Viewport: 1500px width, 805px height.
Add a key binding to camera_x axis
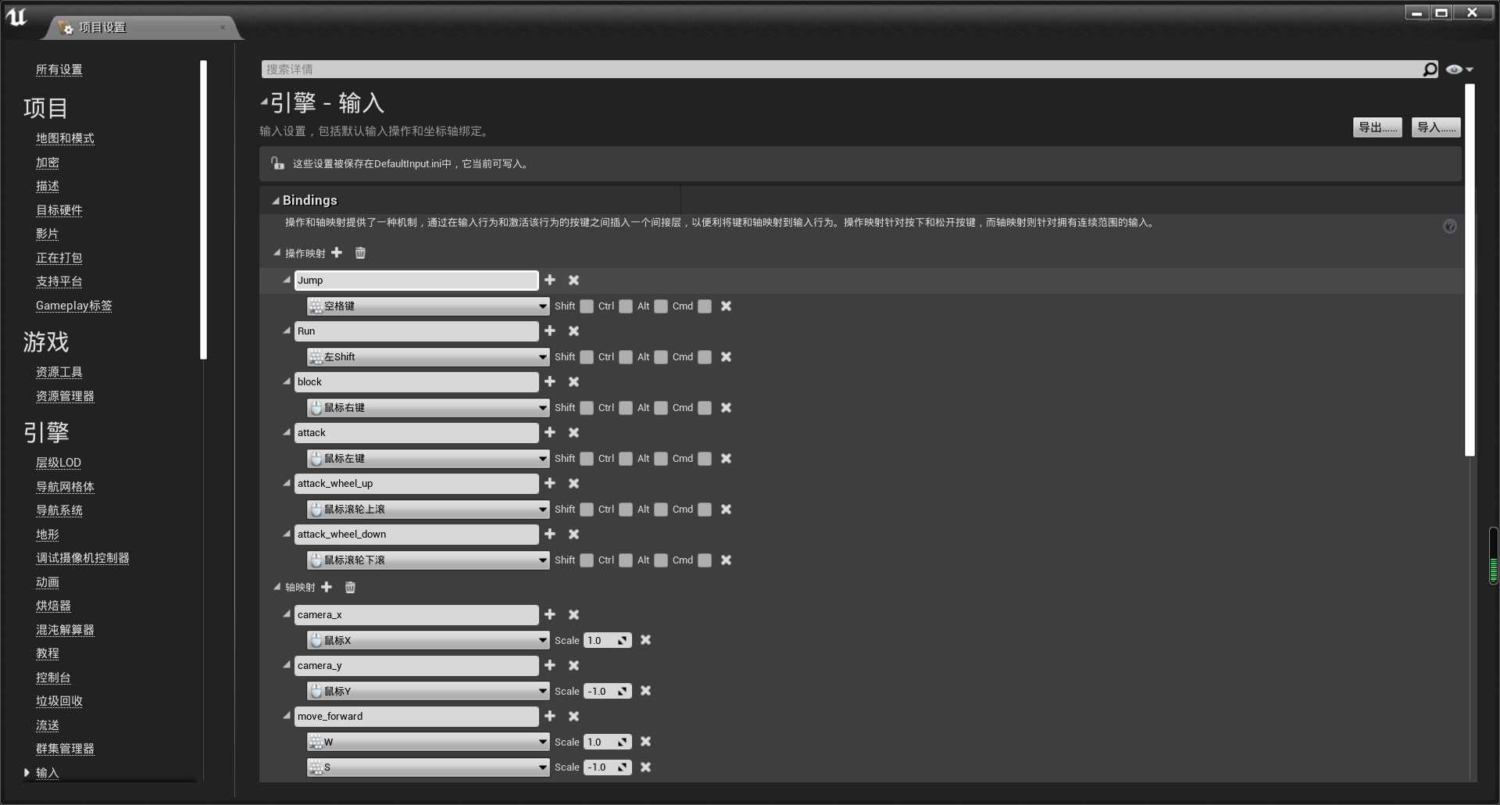[x=550, y=614]
